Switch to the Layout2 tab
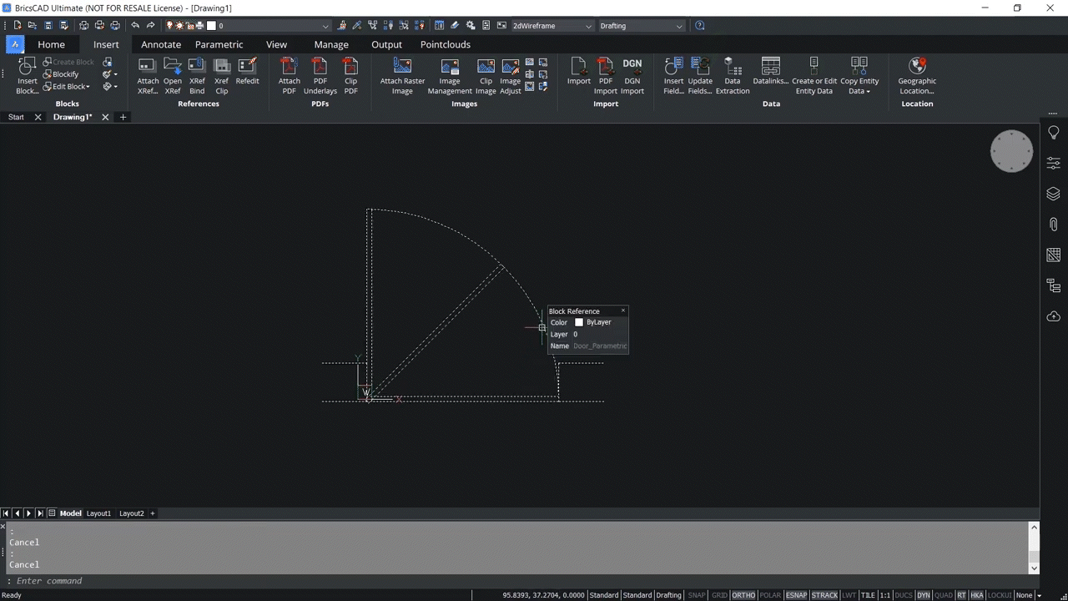1068x601 pixels. tap(131, 513)
